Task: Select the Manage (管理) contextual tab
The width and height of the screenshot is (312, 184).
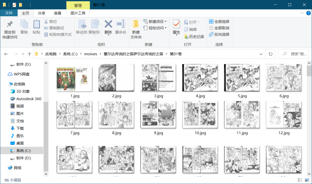Action: (x=78, y=5)
